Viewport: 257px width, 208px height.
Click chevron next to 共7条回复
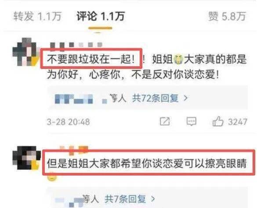pyautogui.click(x=153, y=199)
